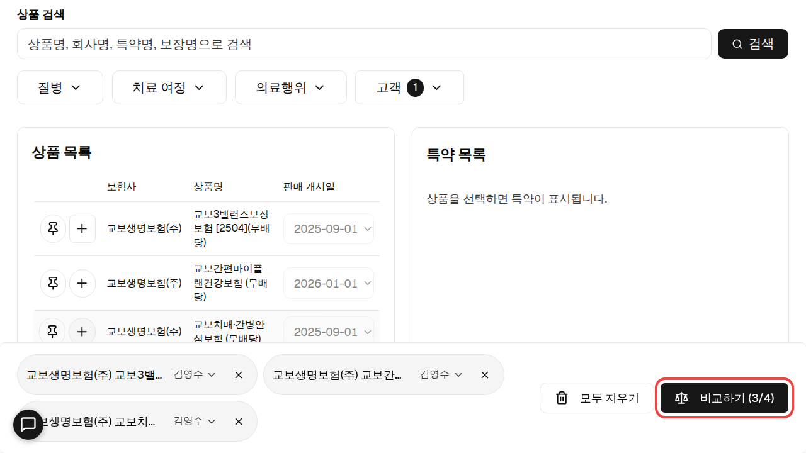Click magnifier icon in 검색 button
The width and height of the screenshot is (806, 453).
click(737, 44)
